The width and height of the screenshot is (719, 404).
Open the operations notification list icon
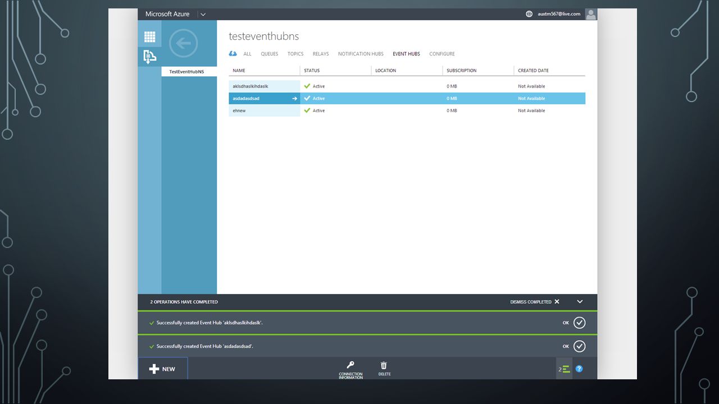(x=564, y=369)
